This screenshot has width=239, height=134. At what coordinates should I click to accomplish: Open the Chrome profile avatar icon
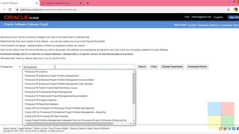(x=236, y=10)
